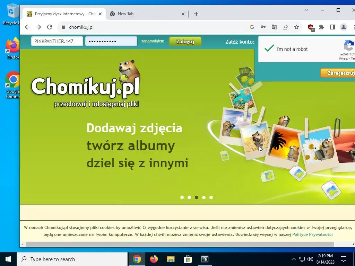Open the Polityce Prywatności link
The width and height of the screenshot is (355, 266).
pos(312,234)
